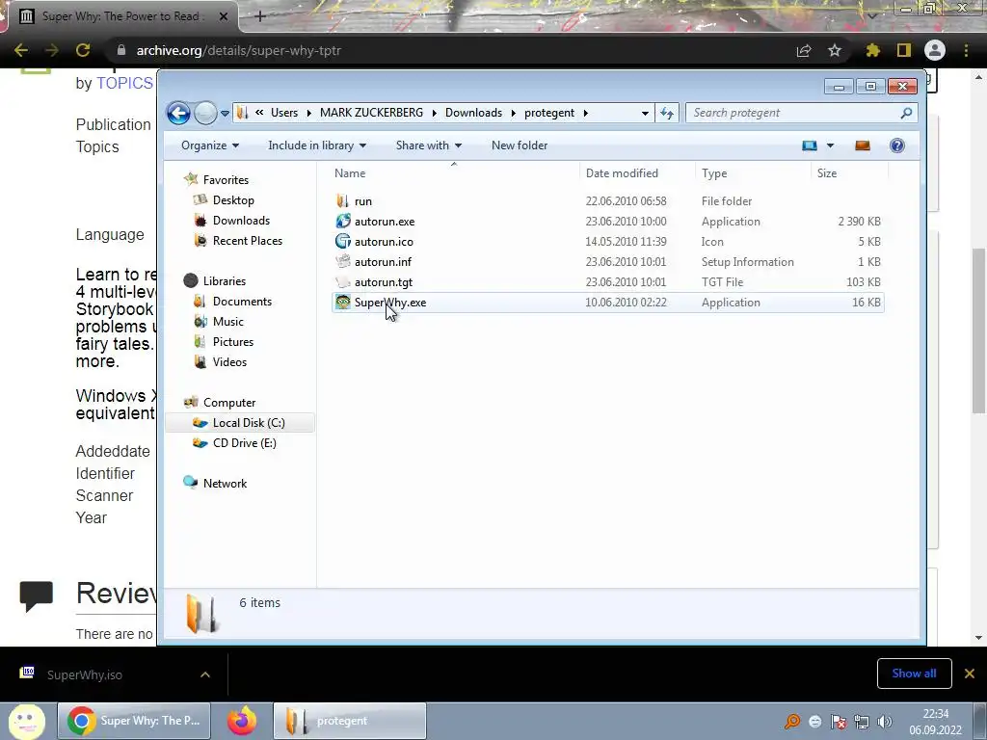
Task: Open Chrome side panel icon
Action: coord(904,50)
